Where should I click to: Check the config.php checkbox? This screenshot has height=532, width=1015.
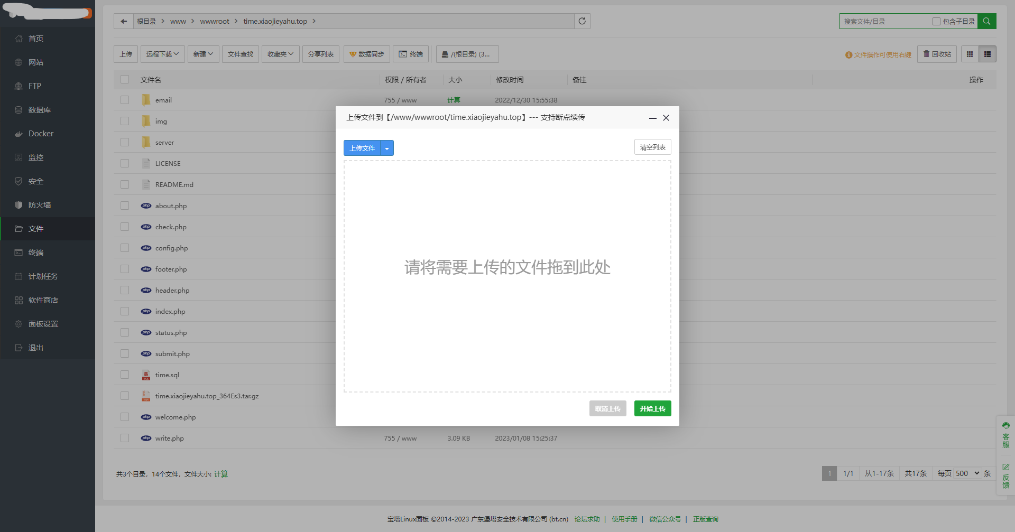[x=125, y=248]
